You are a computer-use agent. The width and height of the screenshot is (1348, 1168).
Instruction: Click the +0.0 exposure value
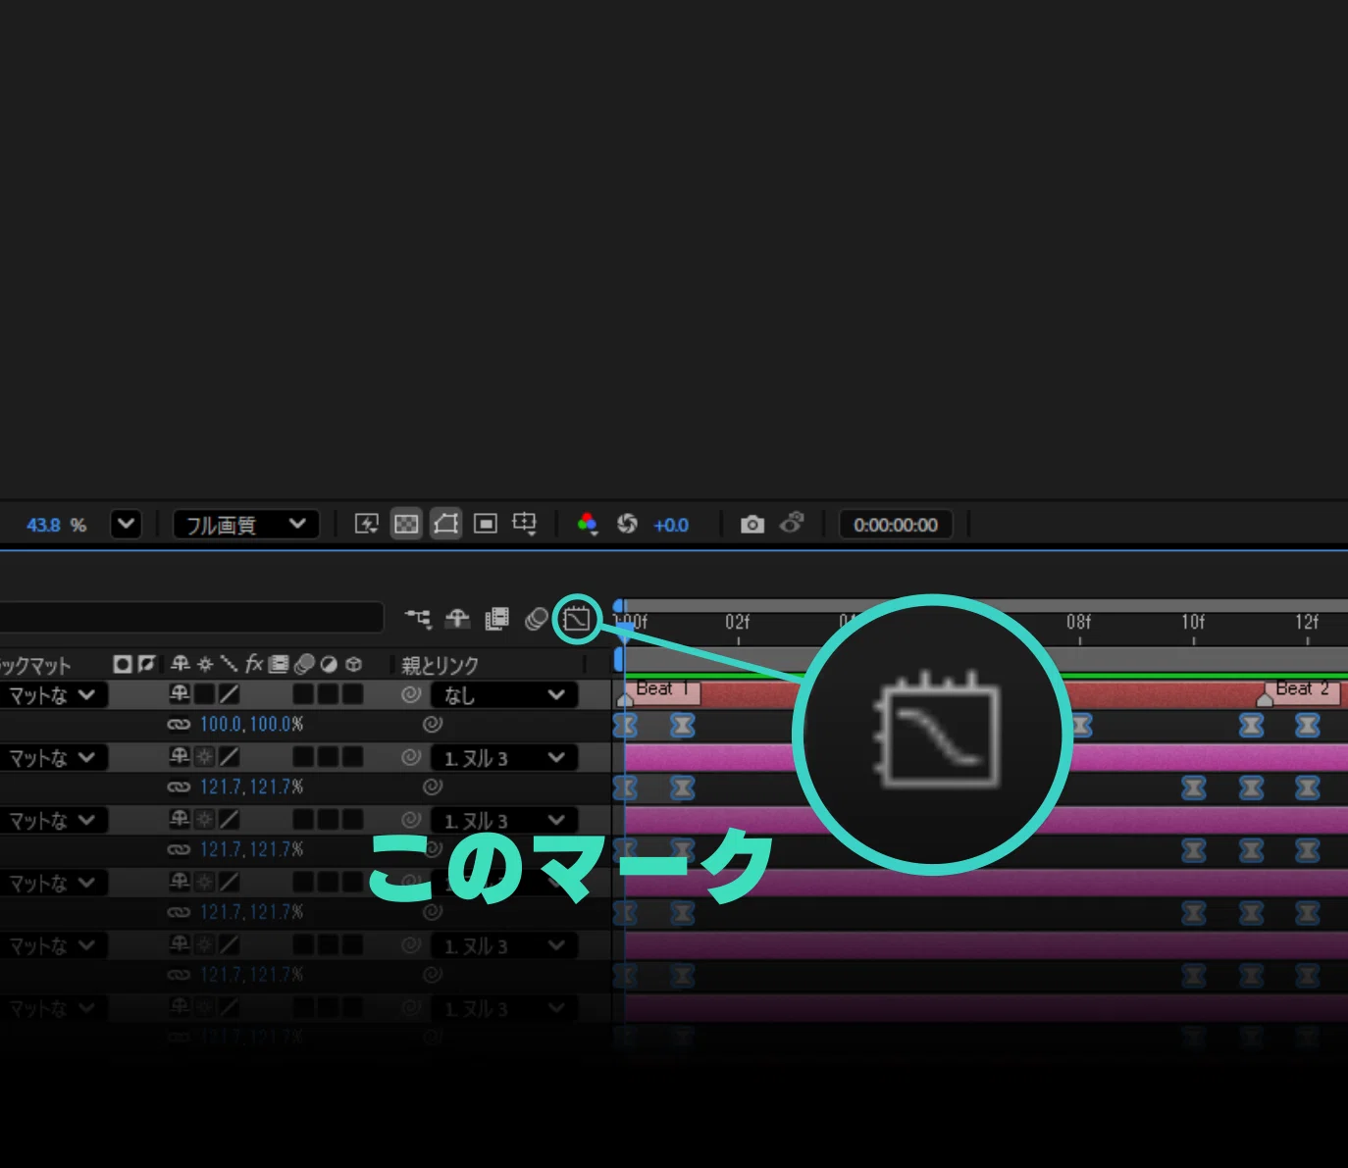[671, 525]
